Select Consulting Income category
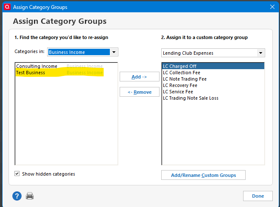The height and width of the screenshot is (207, 280). [37, 67]
